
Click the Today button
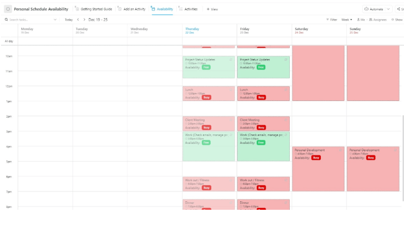[x=68, y=20]
